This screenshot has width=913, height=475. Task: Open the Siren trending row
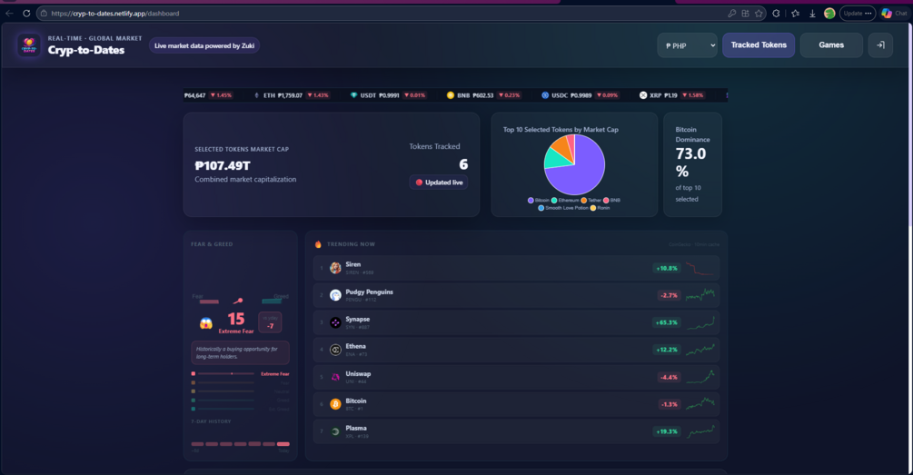pyautogui.click(x=517, y=268)
